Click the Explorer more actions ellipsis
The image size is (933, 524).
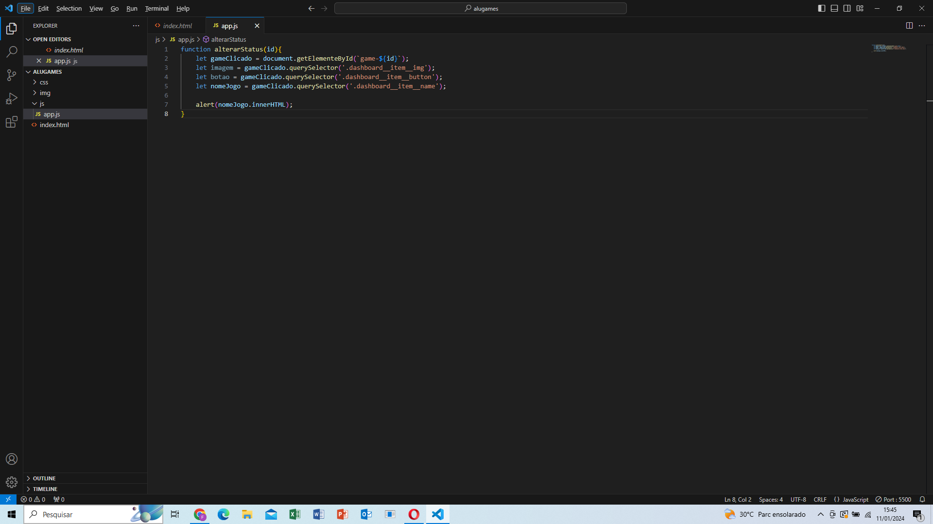[x=136, y=26]
